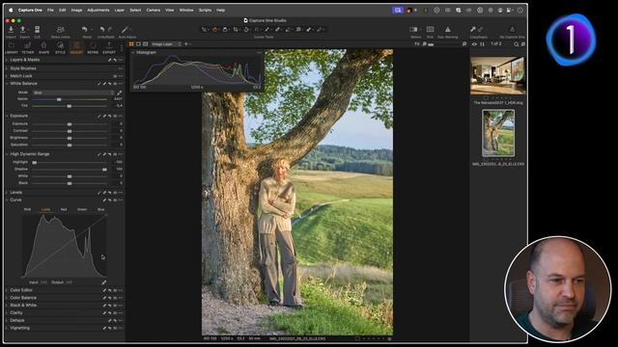
Task: Expand the Levels panel
Action: [x=7, y=193]
